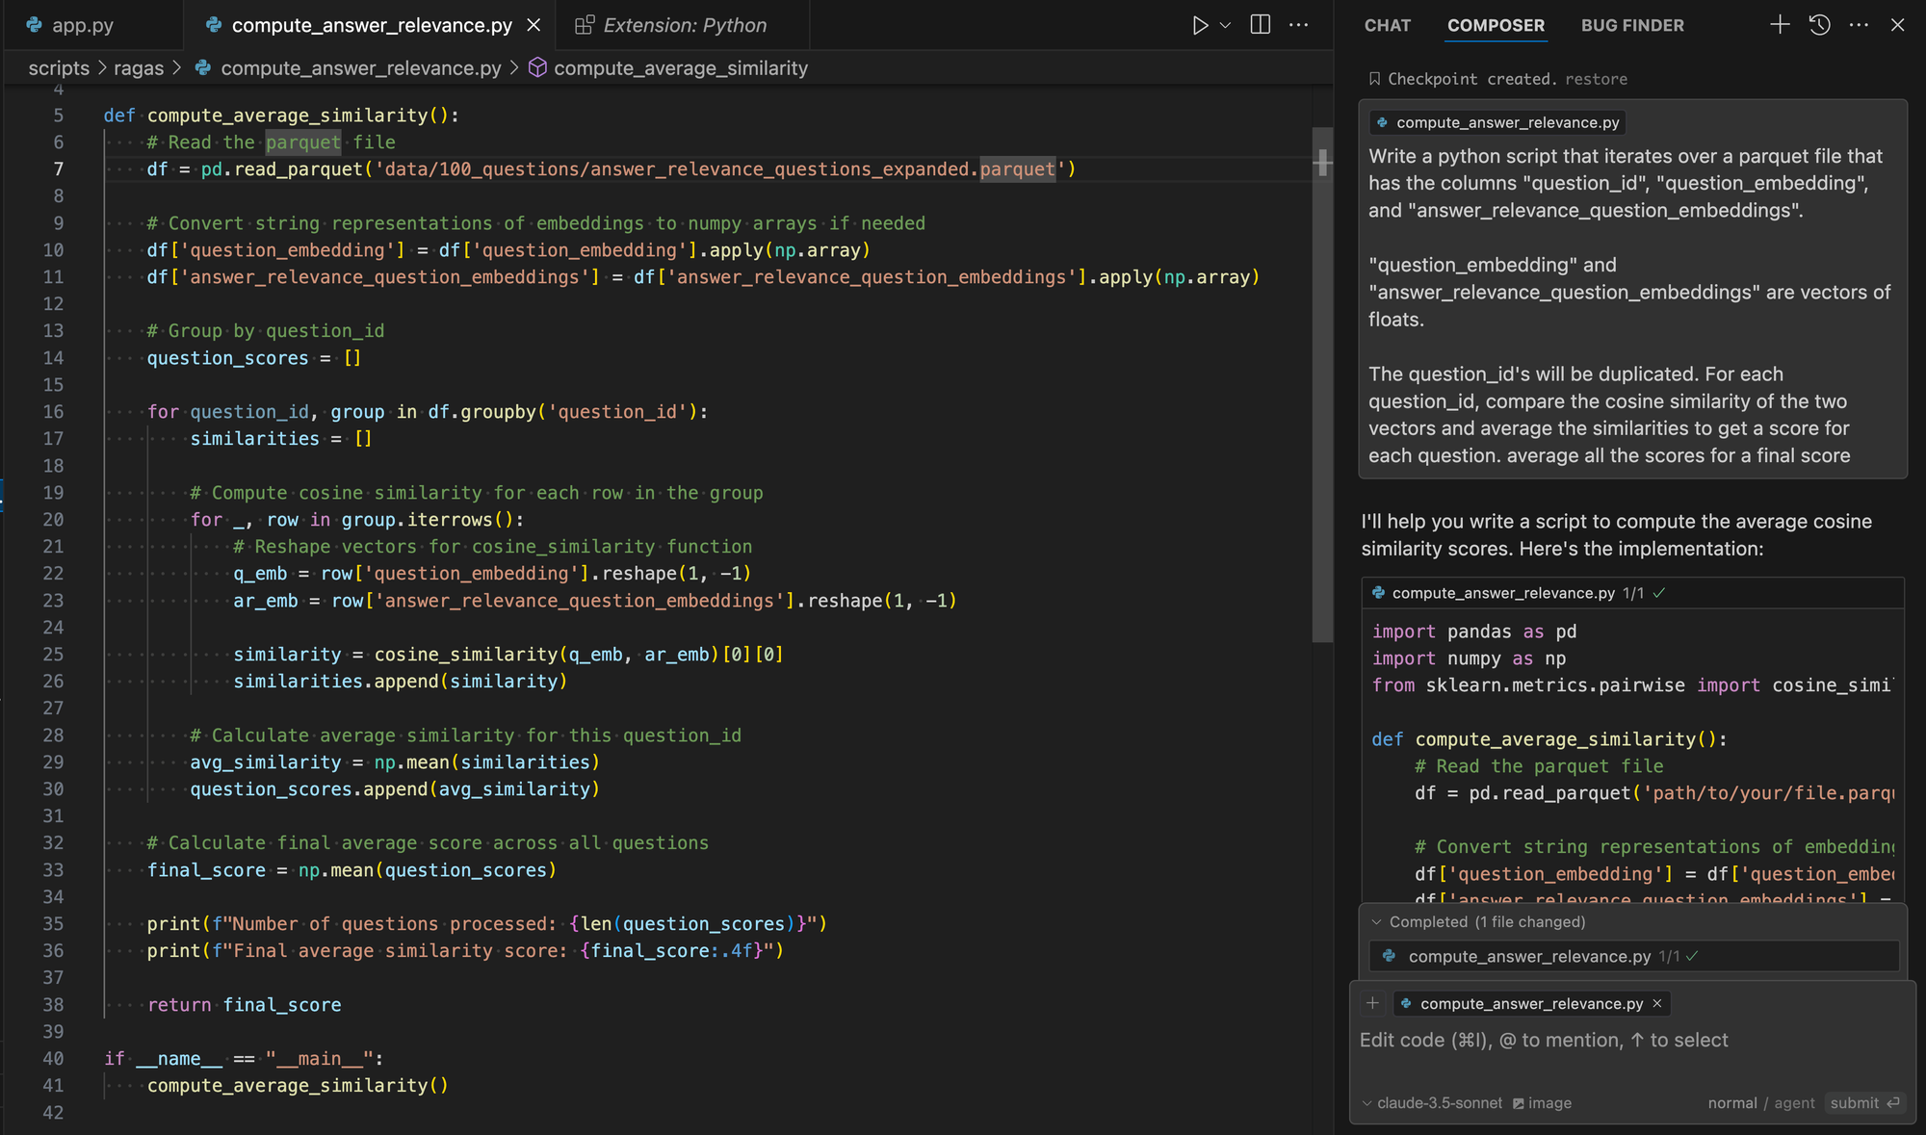
Task: Click the split editor icon
Action: (x=1260, y=25)
